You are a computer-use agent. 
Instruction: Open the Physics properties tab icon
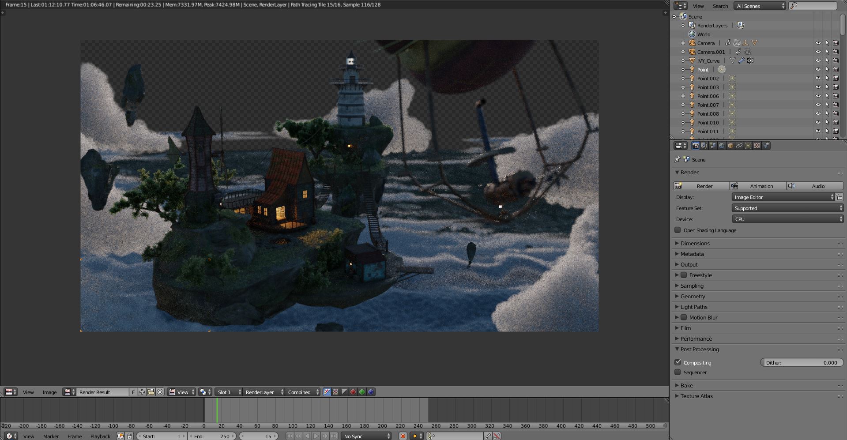(766, 146)
